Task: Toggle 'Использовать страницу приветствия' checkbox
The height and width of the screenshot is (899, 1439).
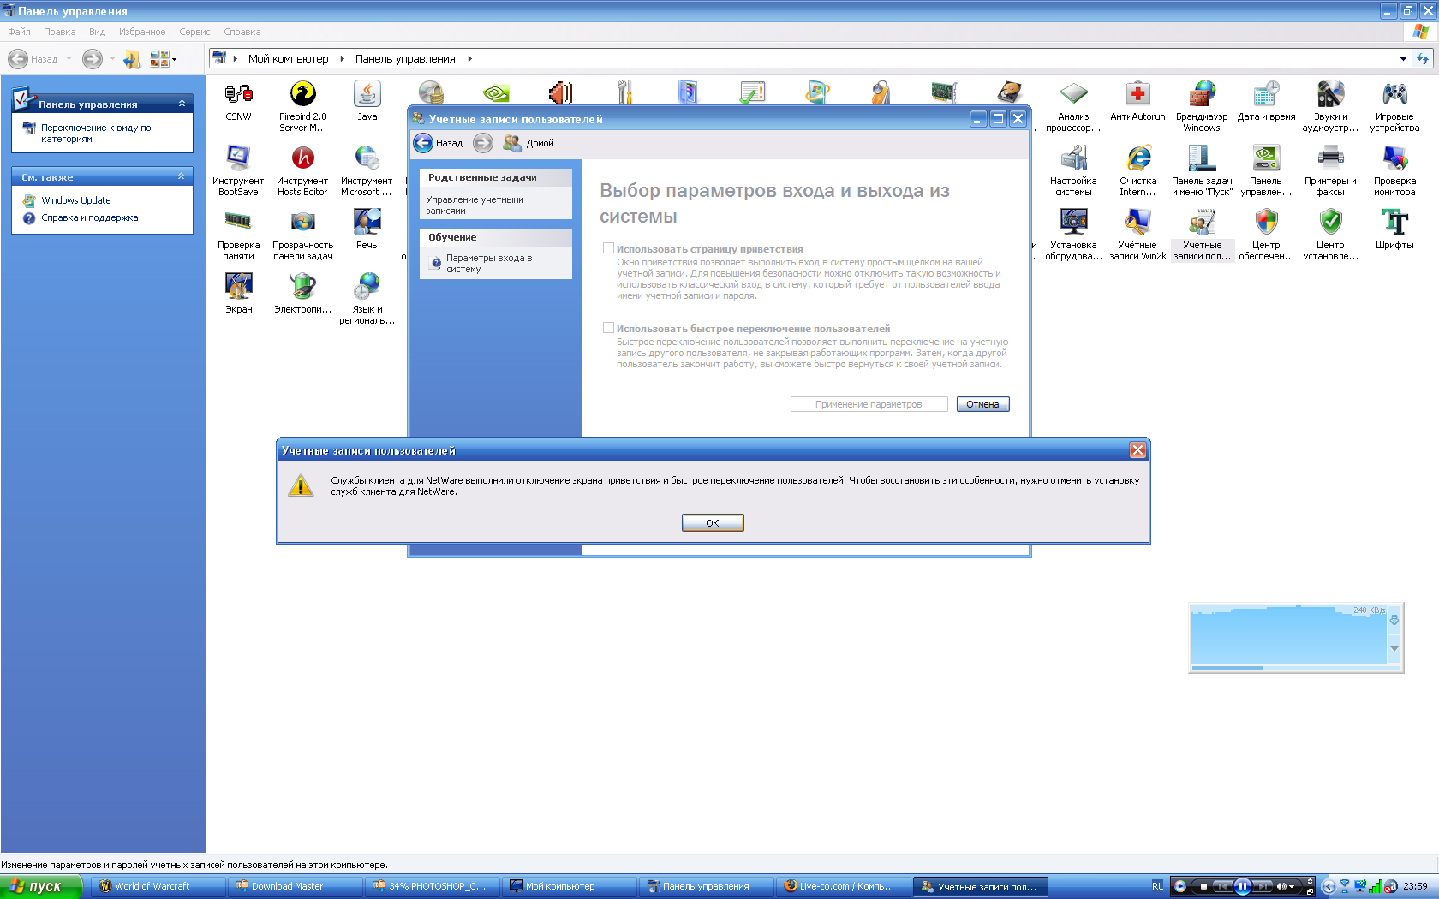Action: coord(608,248)
